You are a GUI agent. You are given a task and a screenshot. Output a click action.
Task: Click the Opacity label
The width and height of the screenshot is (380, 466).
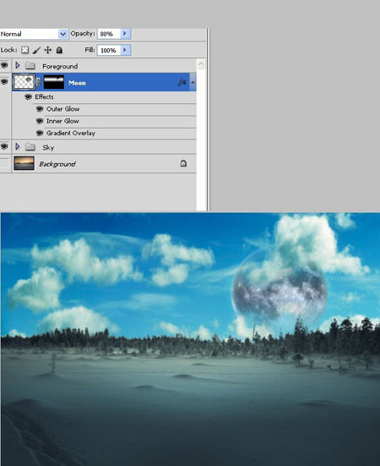[83, 34]
